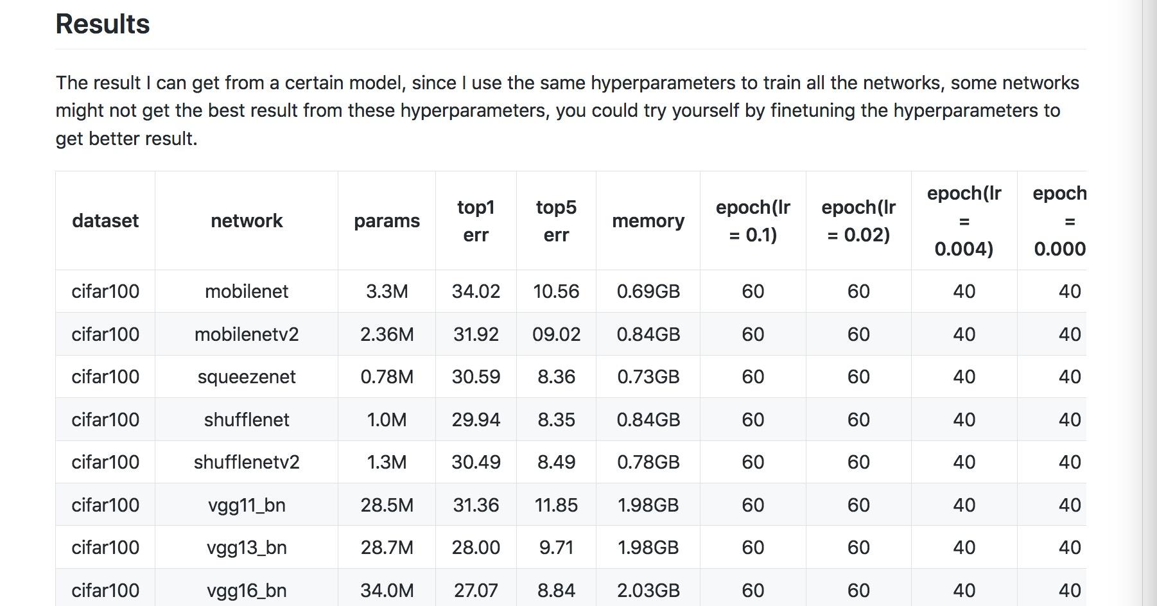The width and height of the screenshot is (1157, 606).
Task: Select the mobilenetv2 network cell
Action: point(247,334)
